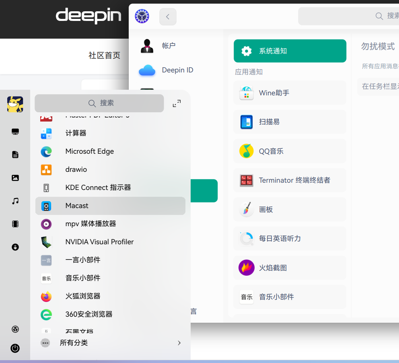Screen dimensions: 399x363
Task: Click the Control Center app logo icon
Action: (142, 16)
